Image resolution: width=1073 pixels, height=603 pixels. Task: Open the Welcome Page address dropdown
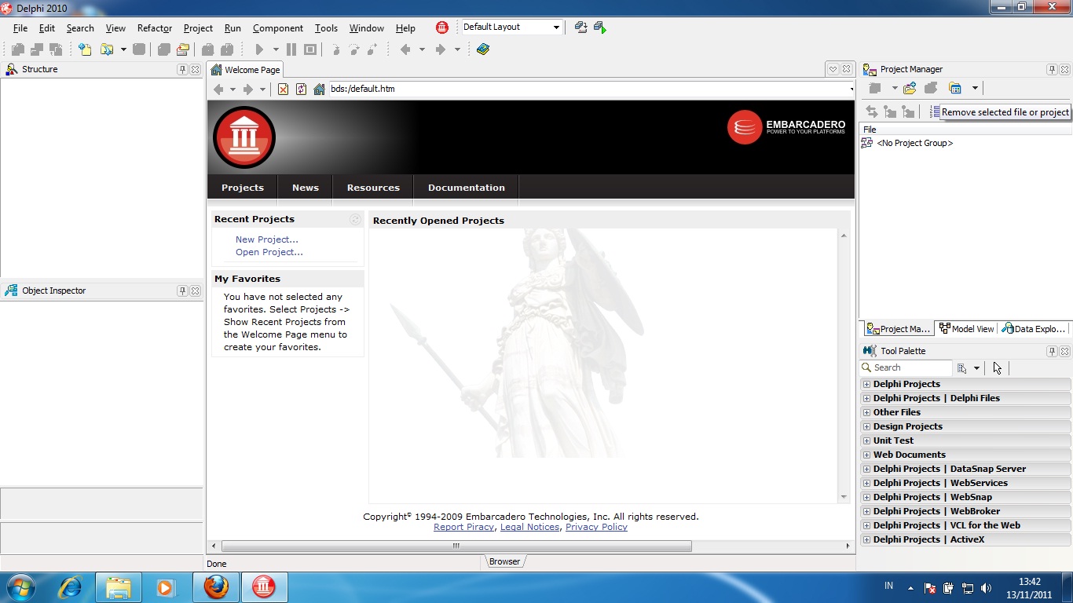[x=851, y=90]
